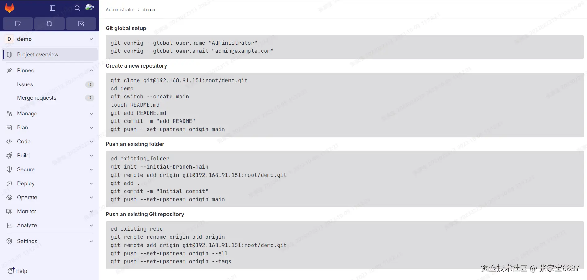Expand the Code section chevron
Viewport: 587px width, 280px height.
[91, 142]
